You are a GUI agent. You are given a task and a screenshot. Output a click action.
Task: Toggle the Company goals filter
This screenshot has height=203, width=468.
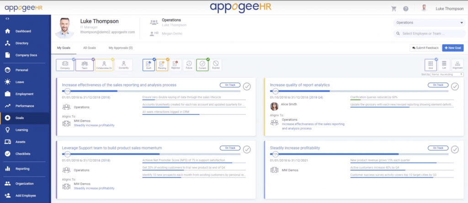[x=65, y=65]
